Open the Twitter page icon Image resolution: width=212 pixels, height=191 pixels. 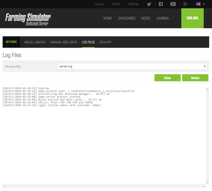(149, 4)
